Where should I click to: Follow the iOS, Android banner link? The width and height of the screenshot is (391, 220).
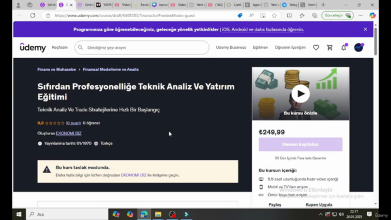pyautogui.click(x=263, y=29)
